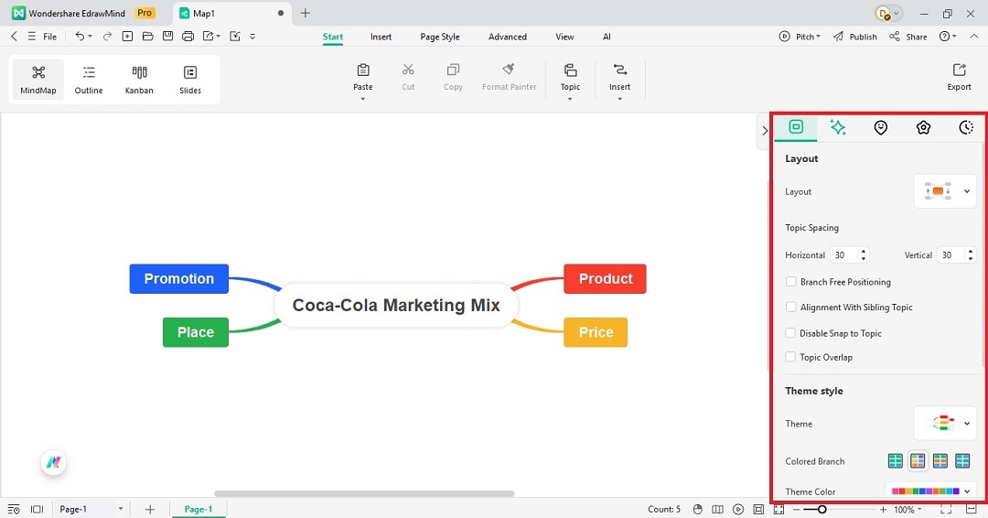Select second Colored Branch style

point(918,461)
